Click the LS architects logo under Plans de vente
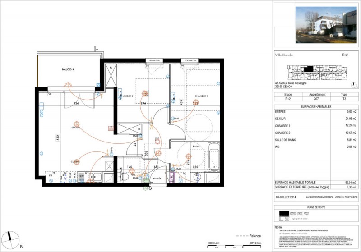The width and height of the screenshot is (361, 252). [284, 216]
